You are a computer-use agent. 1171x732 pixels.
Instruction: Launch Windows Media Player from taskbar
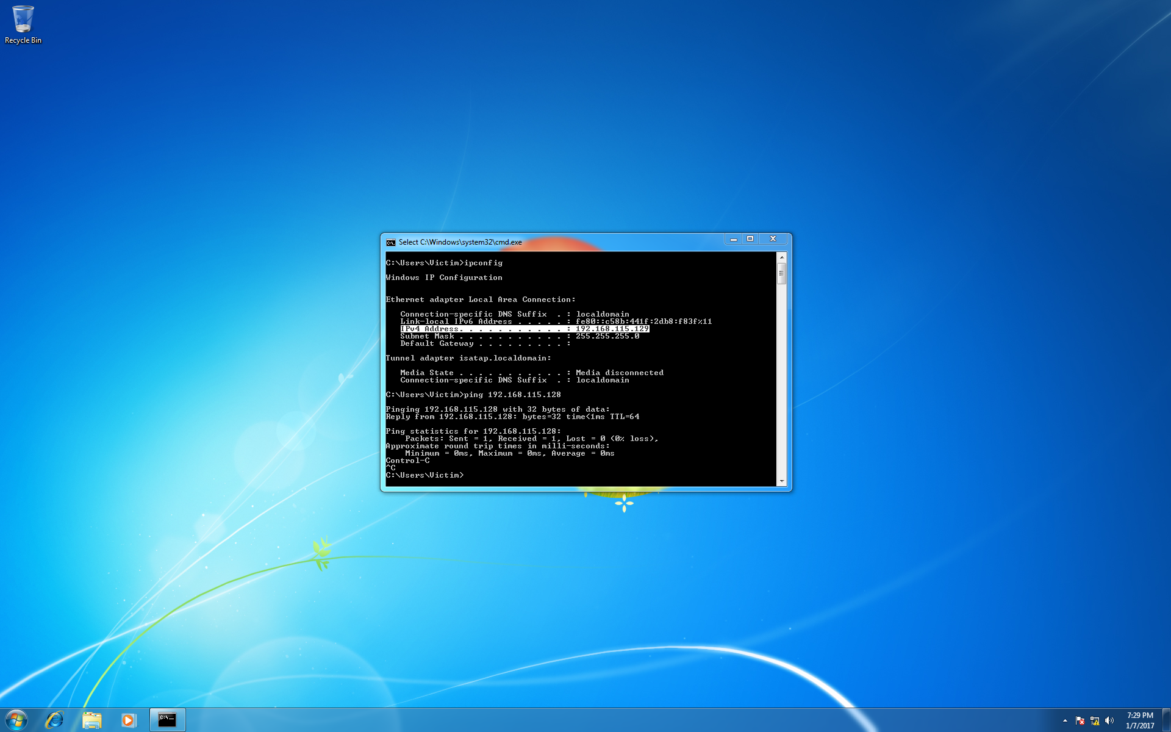pos(128,720)
